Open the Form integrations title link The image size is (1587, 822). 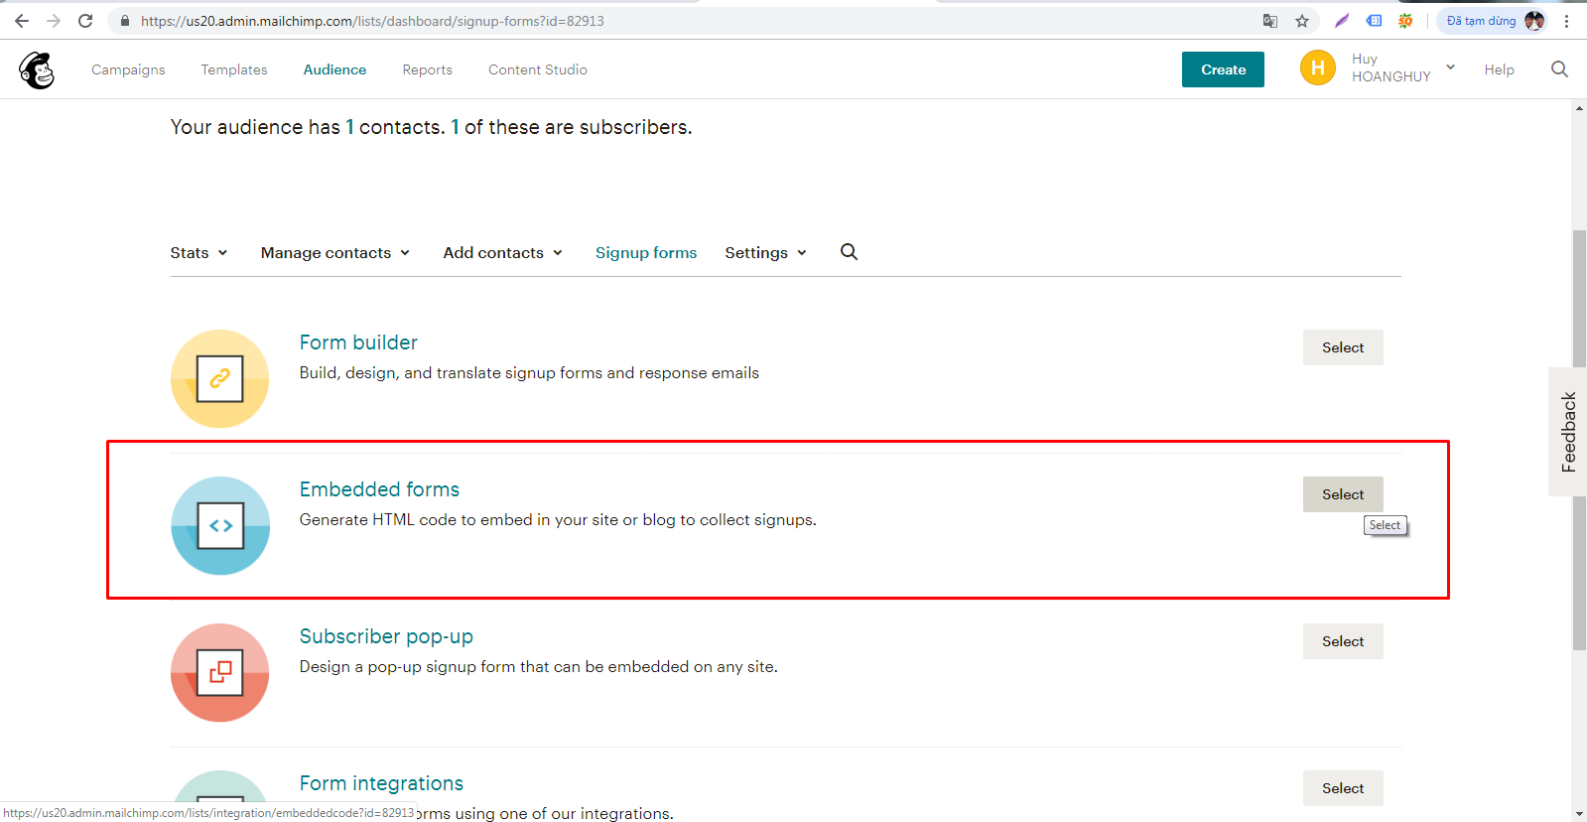pos(381,783)
